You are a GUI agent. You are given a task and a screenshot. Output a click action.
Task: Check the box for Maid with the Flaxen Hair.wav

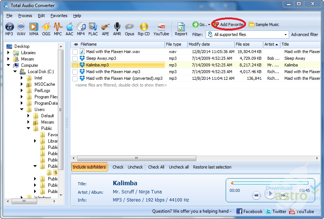coord(75,52)
